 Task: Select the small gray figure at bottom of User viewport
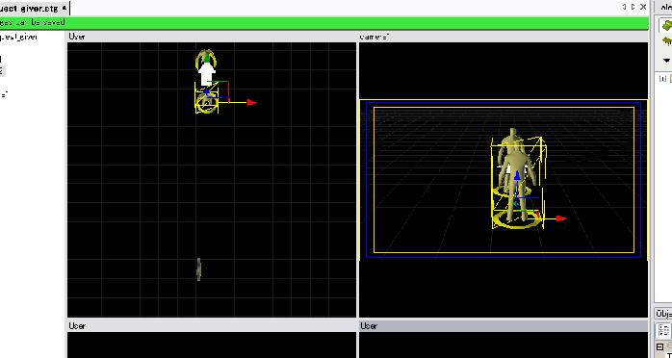pos(198,268)
